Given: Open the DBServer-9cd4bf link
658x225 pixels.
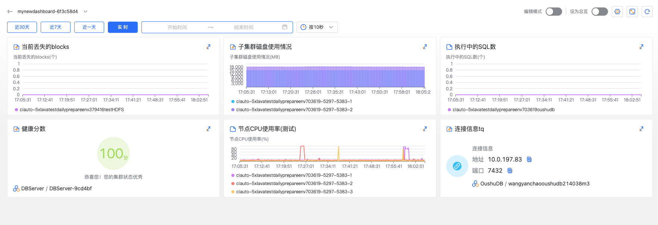Looking at the screenshot, I should 71,188.
